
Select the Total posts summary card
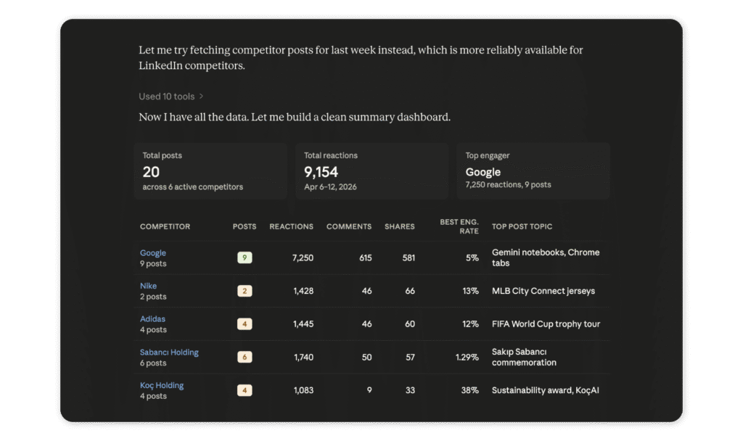click(210, 171)
